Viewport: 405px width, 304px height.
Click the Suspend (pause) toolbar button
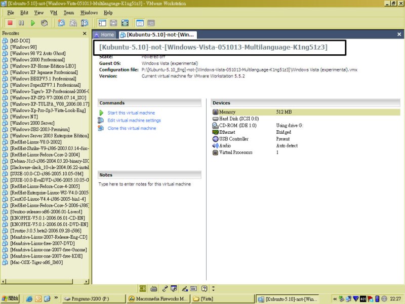coord(21,23)
